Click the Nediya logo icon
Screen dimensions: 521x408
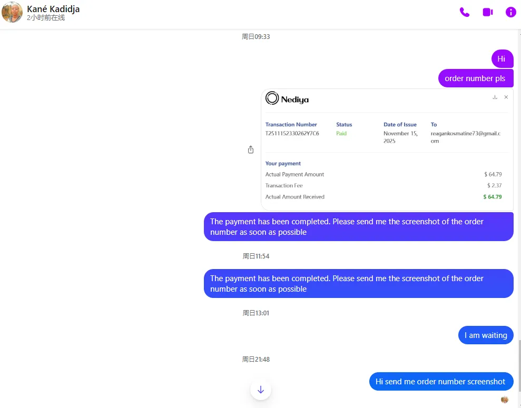point(272,98)
